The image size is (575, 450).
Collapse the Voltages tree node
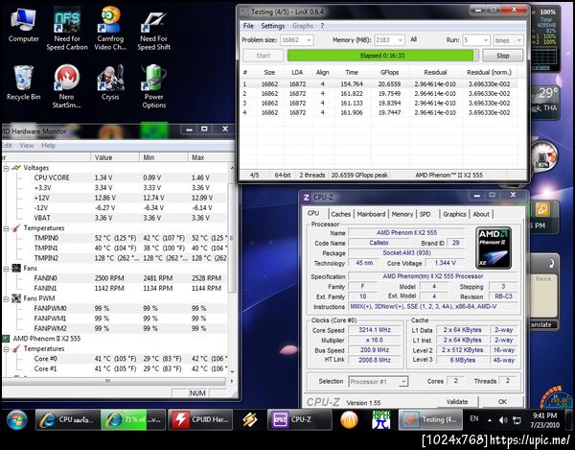tap(7, 168)
